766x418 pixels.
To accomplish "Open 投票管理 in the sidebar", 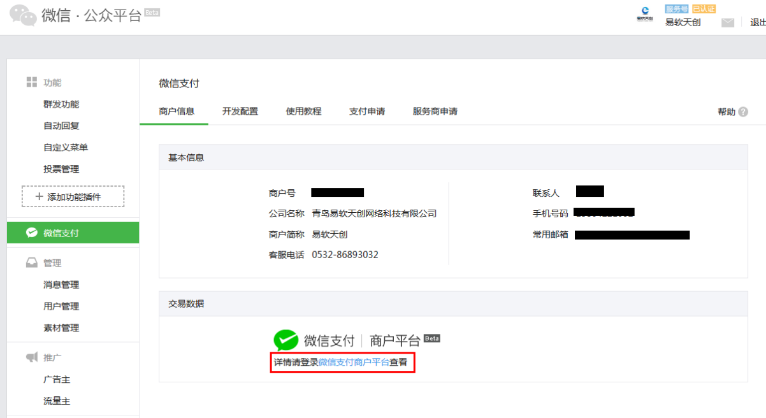I will 61,169.
